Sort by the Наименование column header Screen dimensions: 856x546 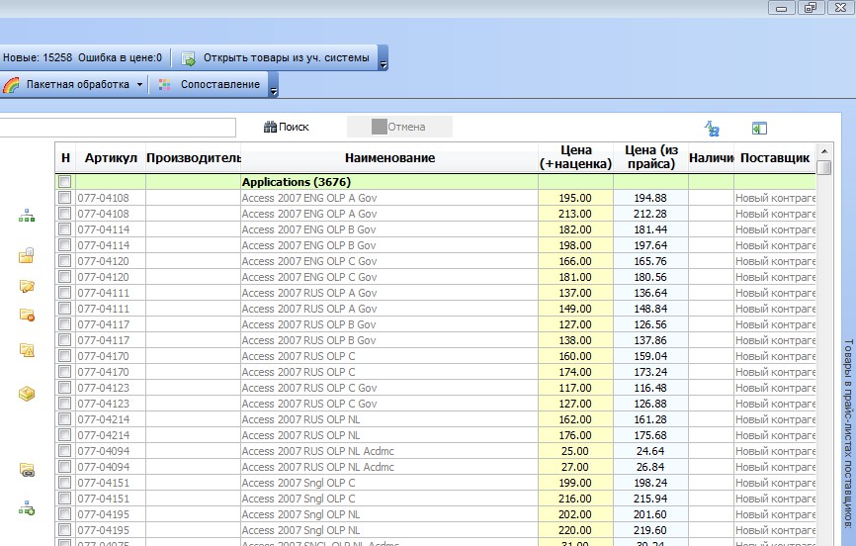(x=389, y=158)
